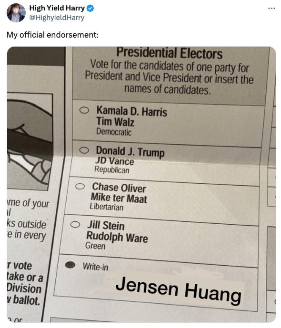Click the filled Write-in oval
This screenshot has width=281, height=328.
70,265
